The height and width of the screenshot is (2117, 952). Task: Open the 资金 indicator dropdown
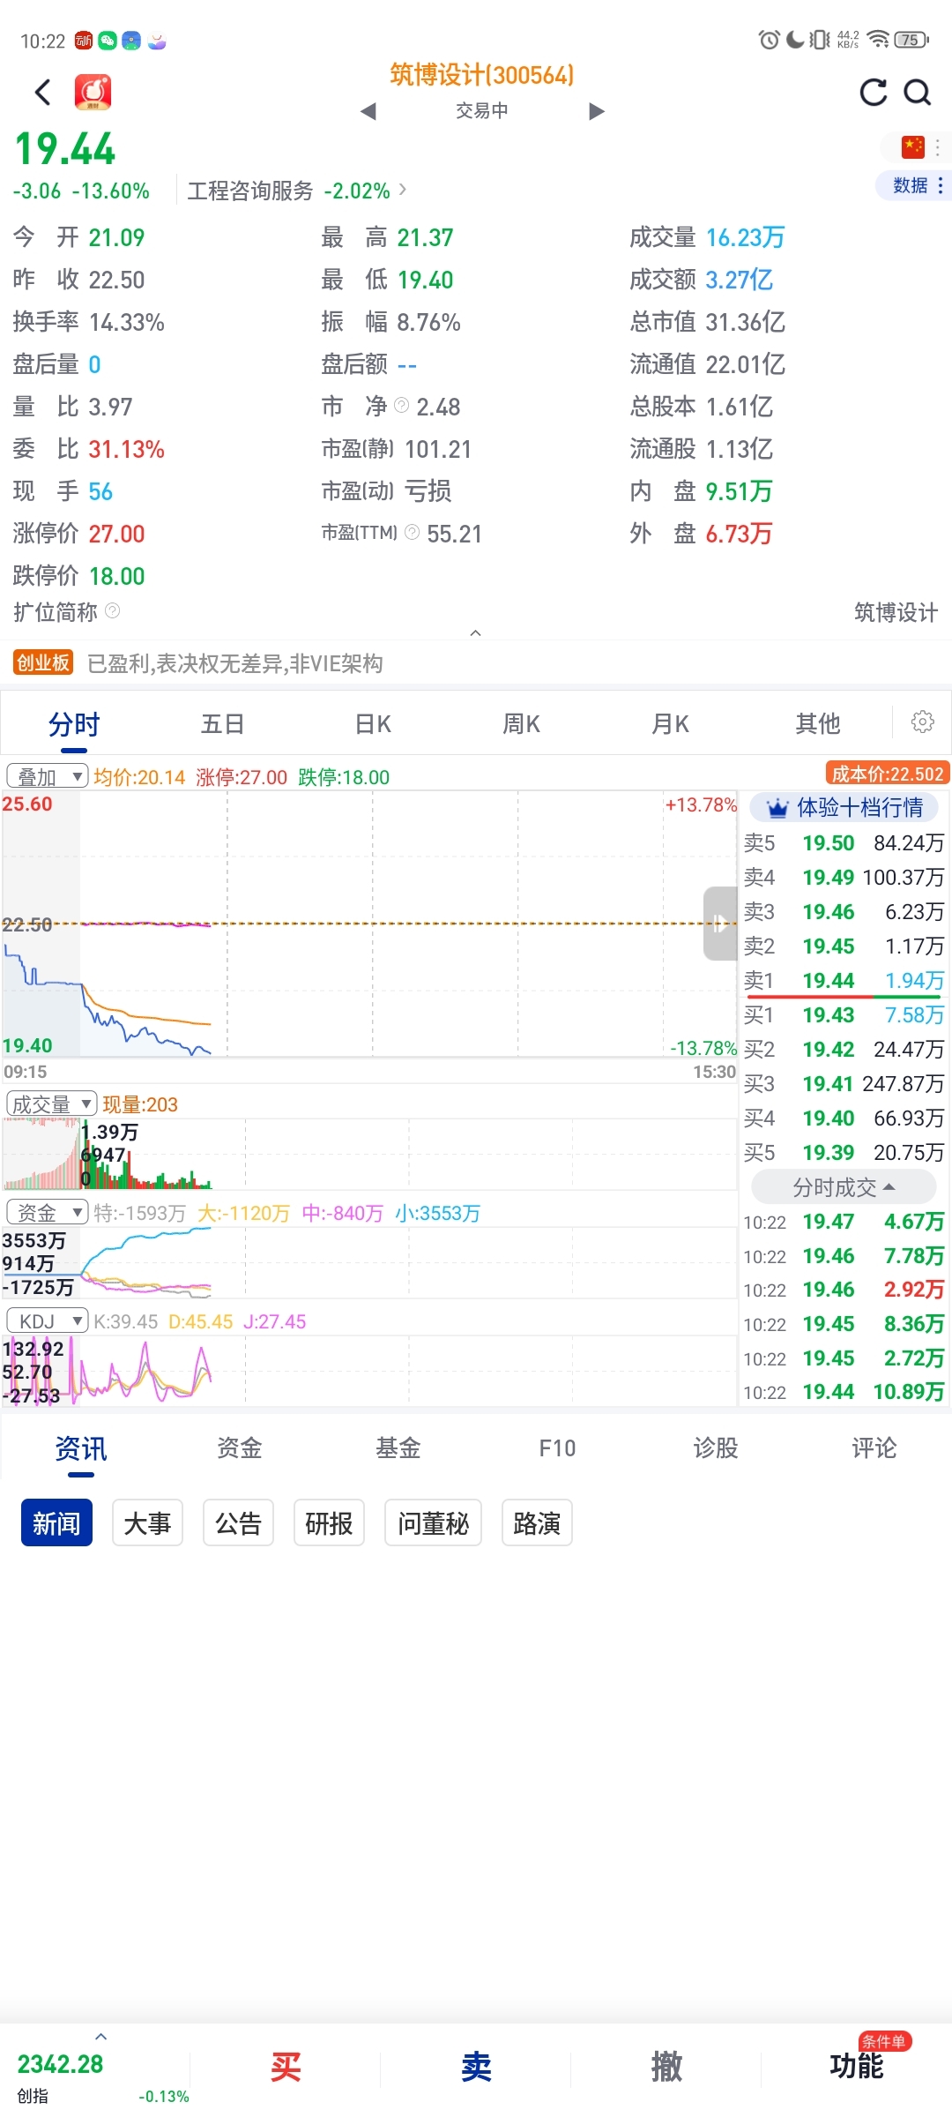tap(48, 1212)
